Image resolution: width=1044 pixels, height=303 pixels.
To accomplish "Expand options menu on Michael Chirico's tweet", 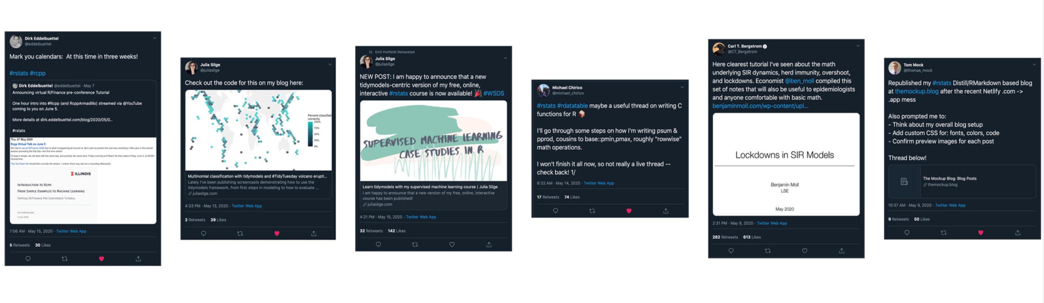I will [x=682, y=87].
